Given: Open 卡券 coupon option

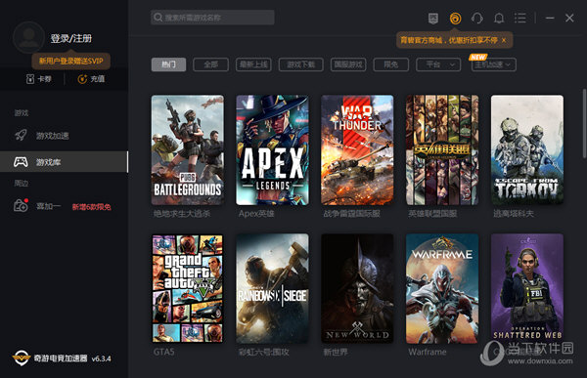Looking at the screenshot, I should (38, 79).
